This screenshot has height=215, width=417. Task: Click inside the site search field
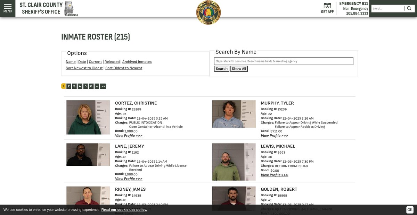coord(388,8)
